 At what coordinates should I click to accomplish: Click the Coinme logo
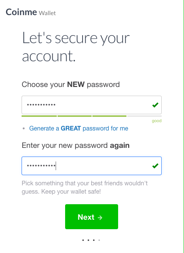click(21, 12)
